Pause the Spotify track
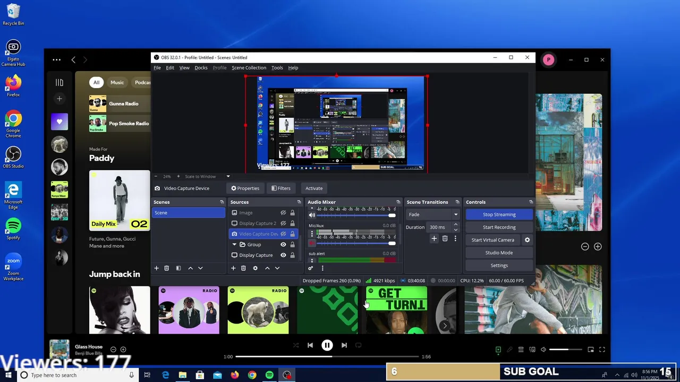Image resolution: width=680 pixels, height=382 pixels. point(327,345)
